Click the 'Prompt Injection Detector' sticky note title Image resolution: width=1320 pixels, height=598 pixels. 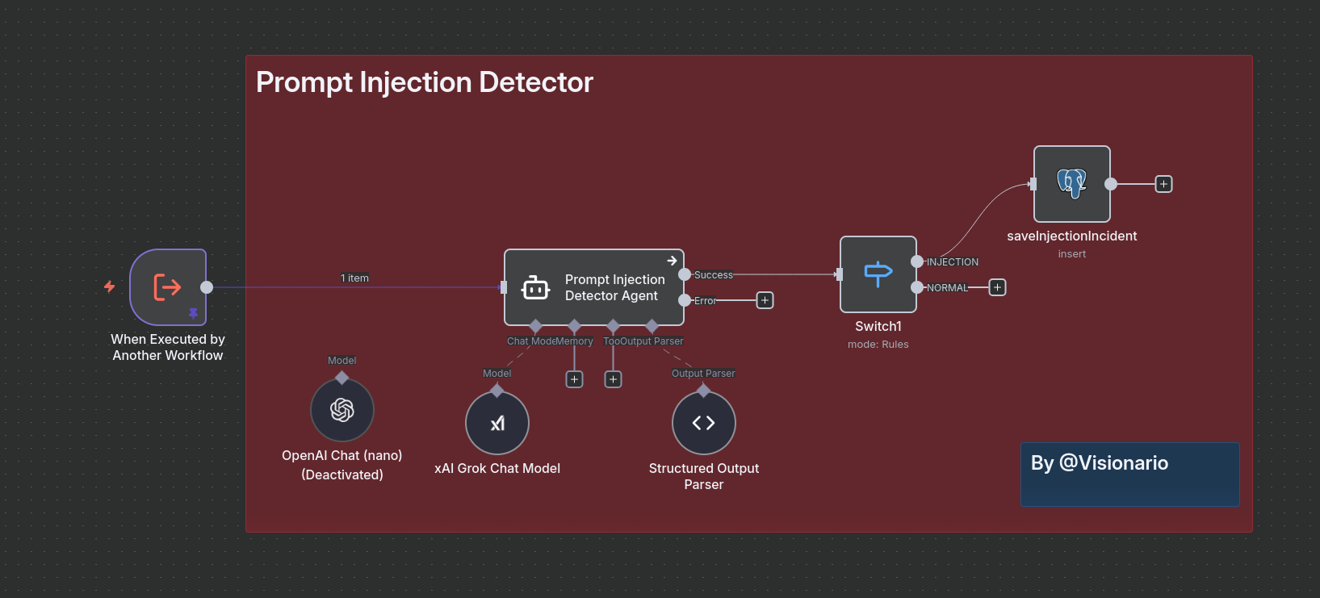(425, 82)
